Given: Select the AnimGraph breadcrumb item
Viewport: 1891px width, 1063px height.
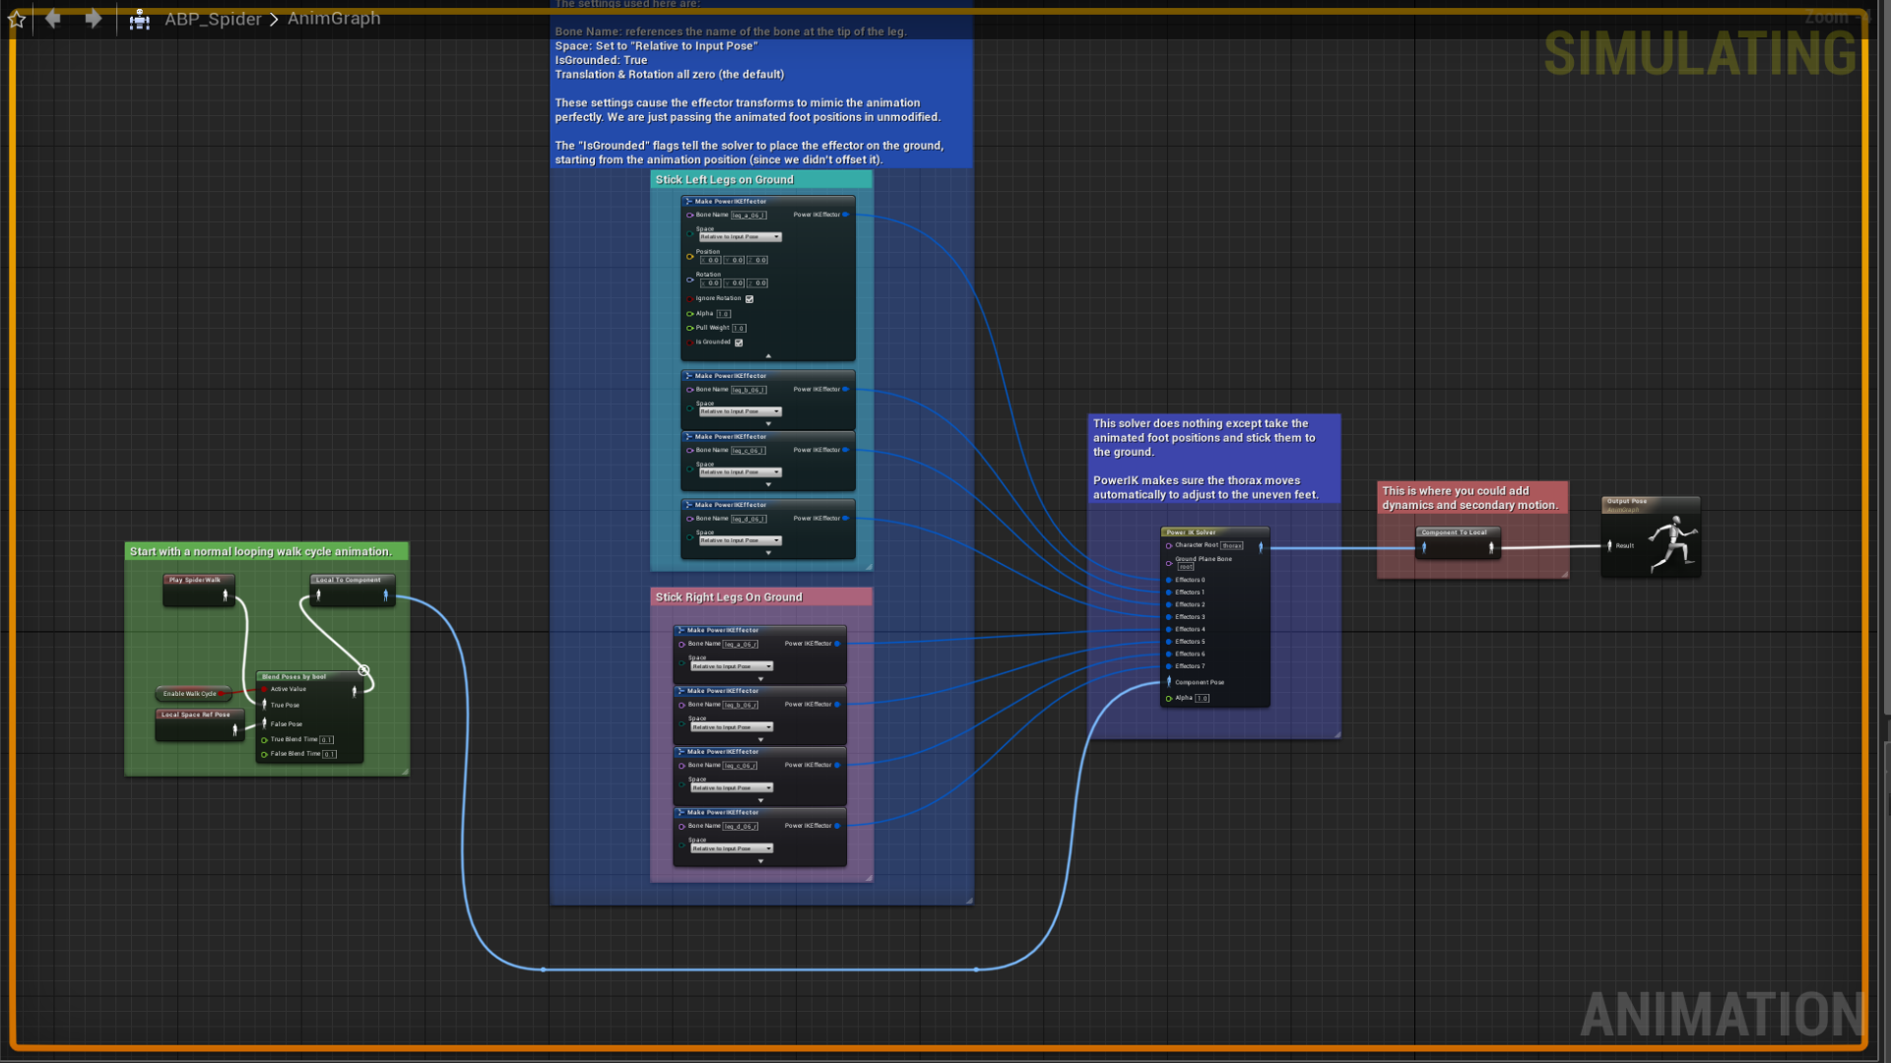Looking at the screenshot, I should (x=334, y=19).
